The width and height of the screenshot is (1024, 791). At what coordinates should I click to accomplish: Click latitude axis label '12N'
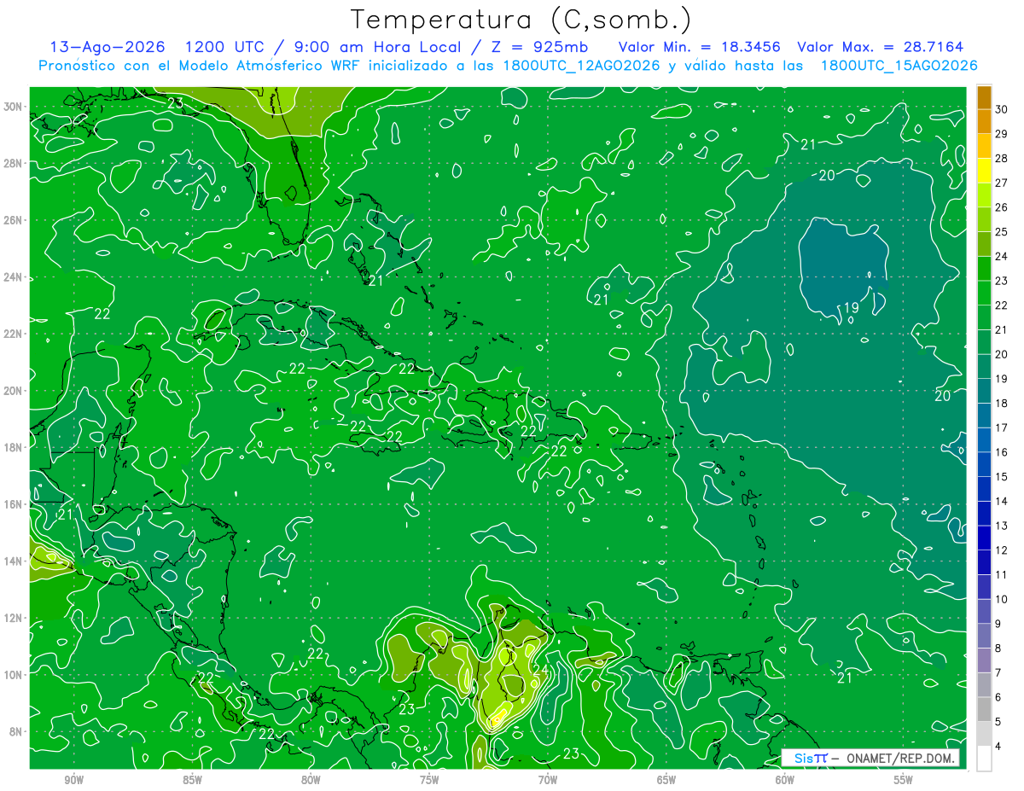(x=14, y=618)
